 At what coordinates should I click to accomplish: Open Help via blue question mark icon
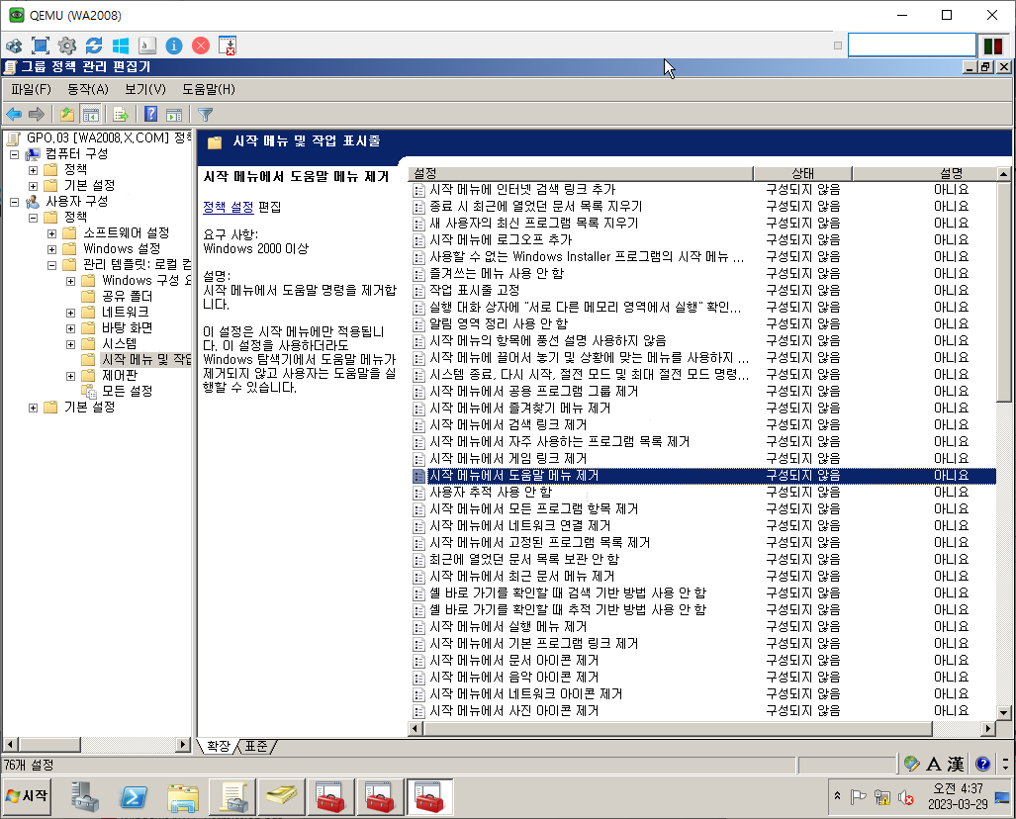151,115
